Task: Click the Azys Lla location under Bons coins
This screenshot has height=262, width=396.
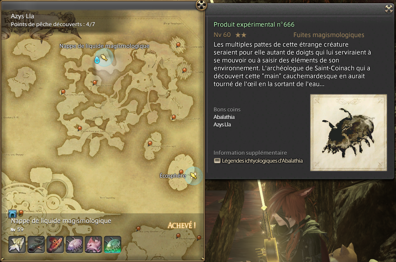Action: coord(222,125)
